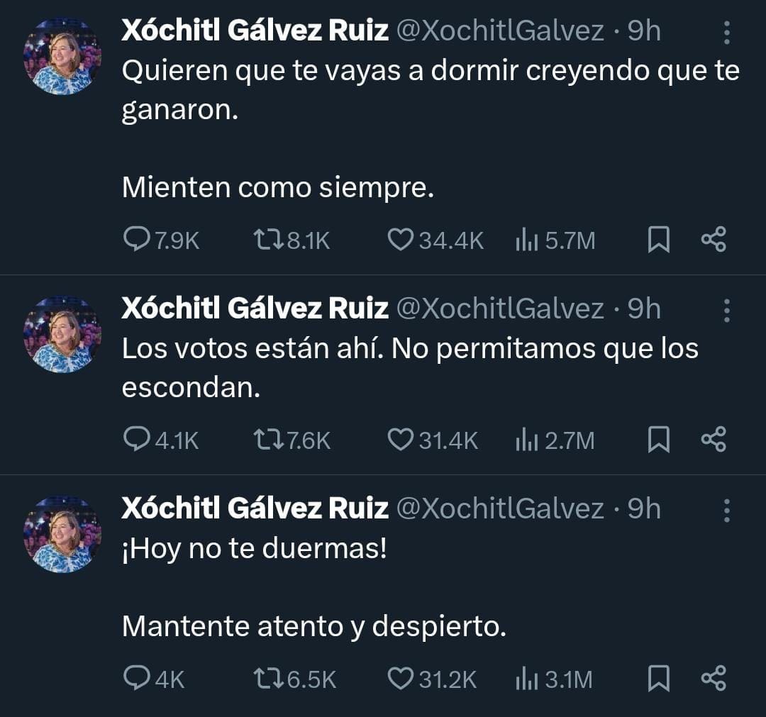Screen dimensions: 766x717
Task: View analytics of the 5.7M views tweet
Action: tap(525, 242)
